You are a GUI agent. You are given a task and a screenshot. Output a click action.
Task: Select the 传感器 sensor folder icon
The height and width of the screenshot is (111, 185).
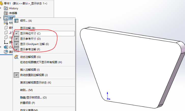click(6, 13)
